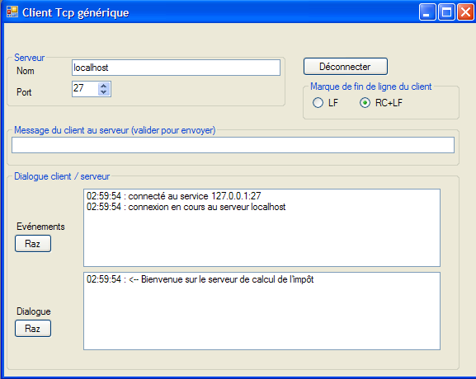Clear the Evénements log with Raz
476x379 pixels.
[x=33, y=244]
